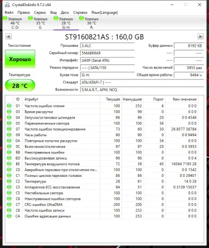Viewport: 209px width, 248px height.
Task: Select the Время раскрутки row
Action: [x=101, y=112]
